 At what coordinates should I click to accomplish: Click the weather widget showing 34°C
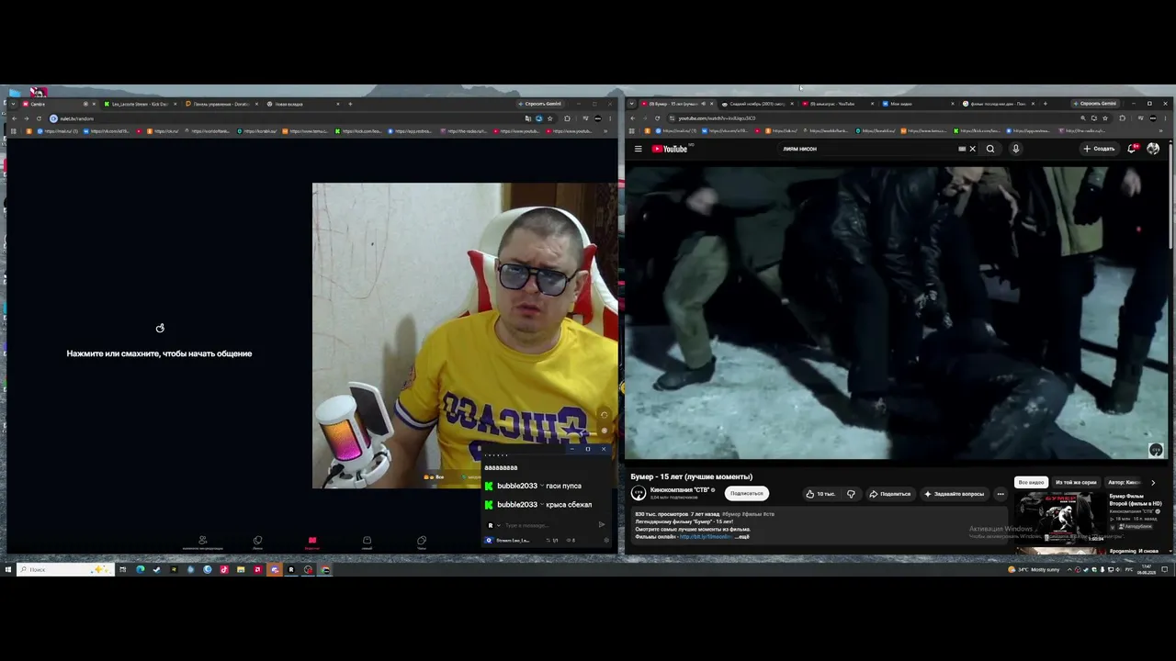tap(1034, 569)
